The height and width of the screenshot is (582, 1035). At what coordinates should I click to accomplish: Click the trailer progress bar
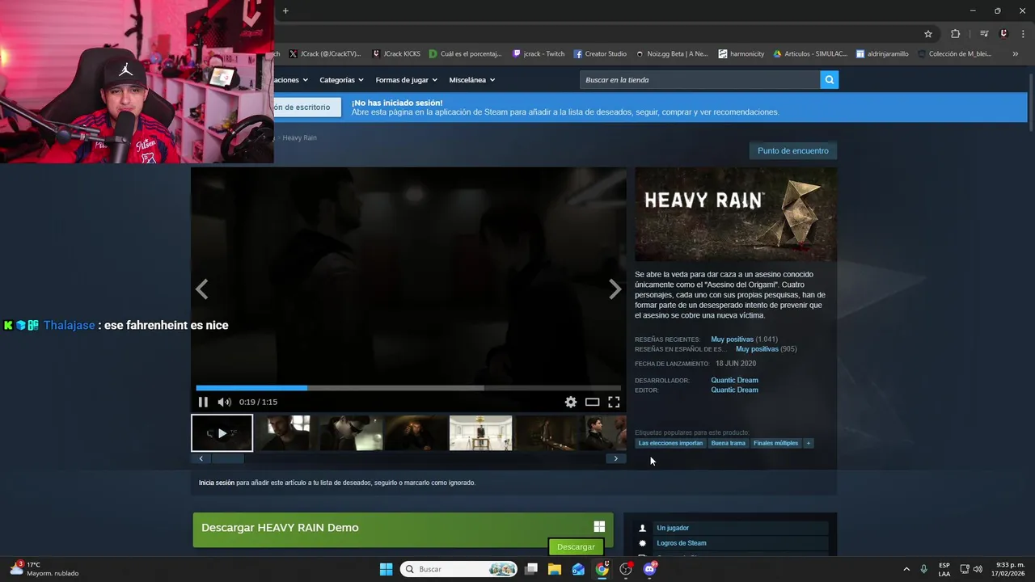(408, 388)
